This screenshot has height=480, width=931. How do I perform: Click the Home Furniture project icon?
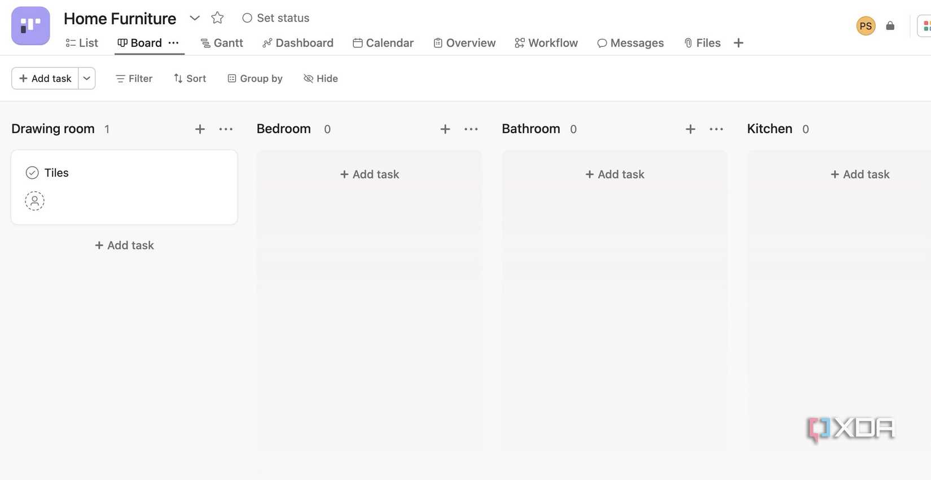click(30, 26)
